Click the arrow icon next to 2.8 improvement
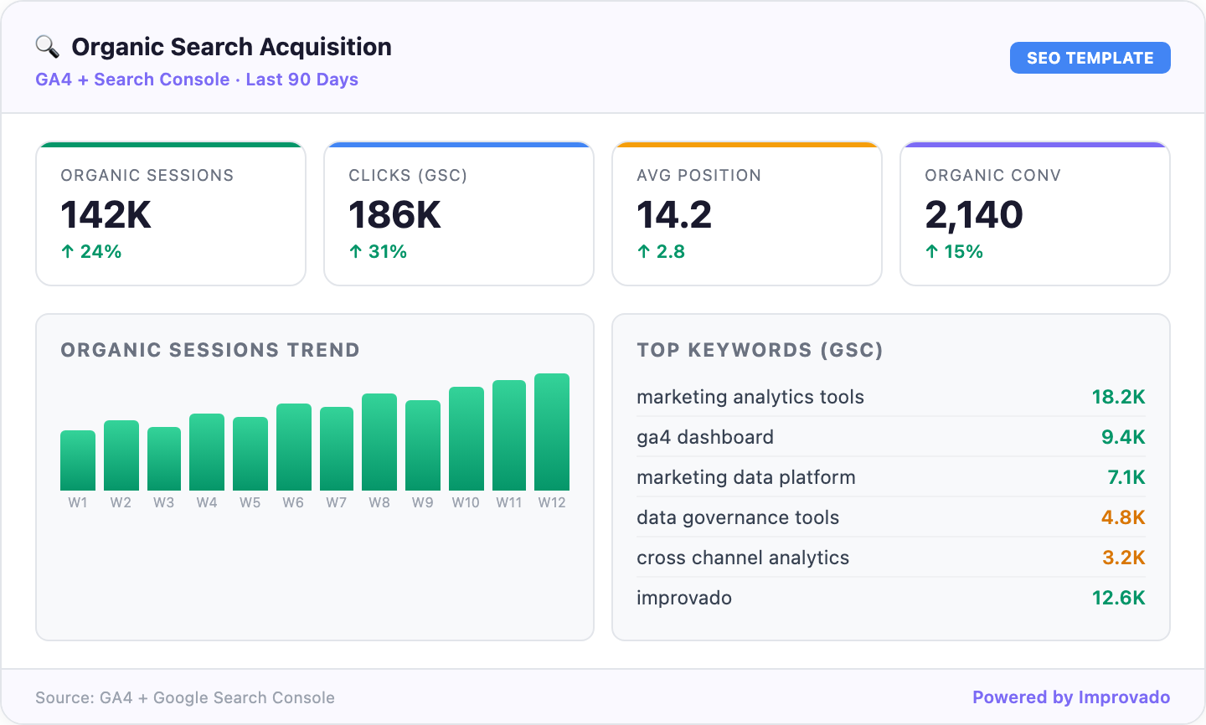The image size is (1206, 725). [x=643, y=250]
